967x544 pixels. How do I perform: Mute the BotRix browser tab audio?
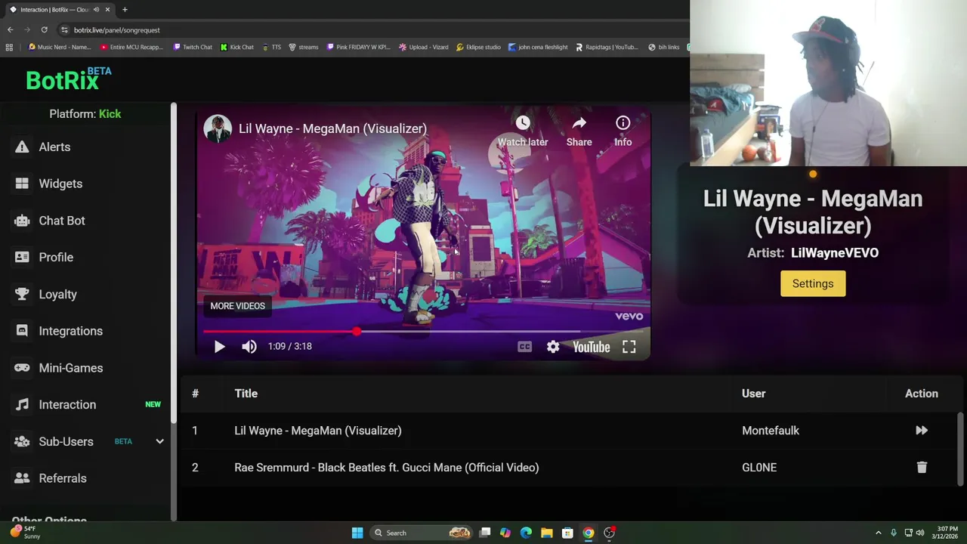click(x=96, y=10)
